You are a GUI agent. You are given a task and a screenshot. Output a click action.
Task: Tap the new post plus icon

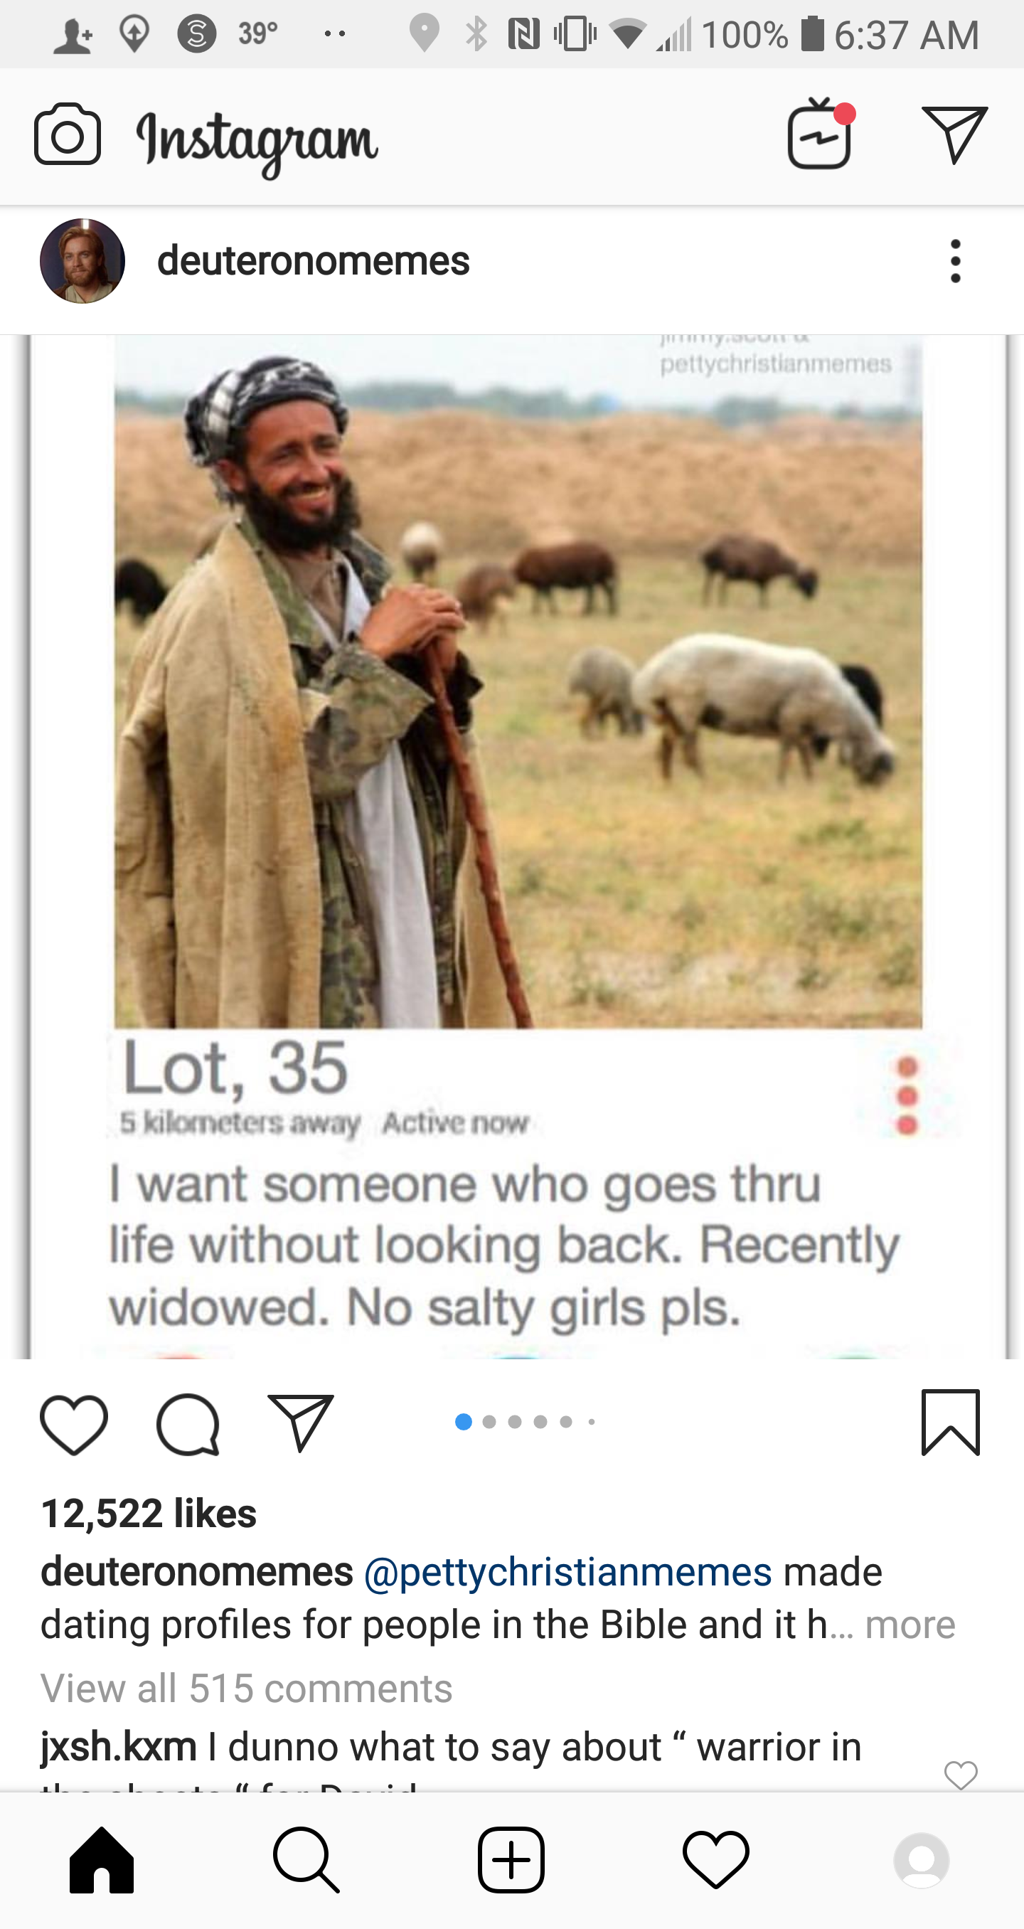coord(511,1860)
